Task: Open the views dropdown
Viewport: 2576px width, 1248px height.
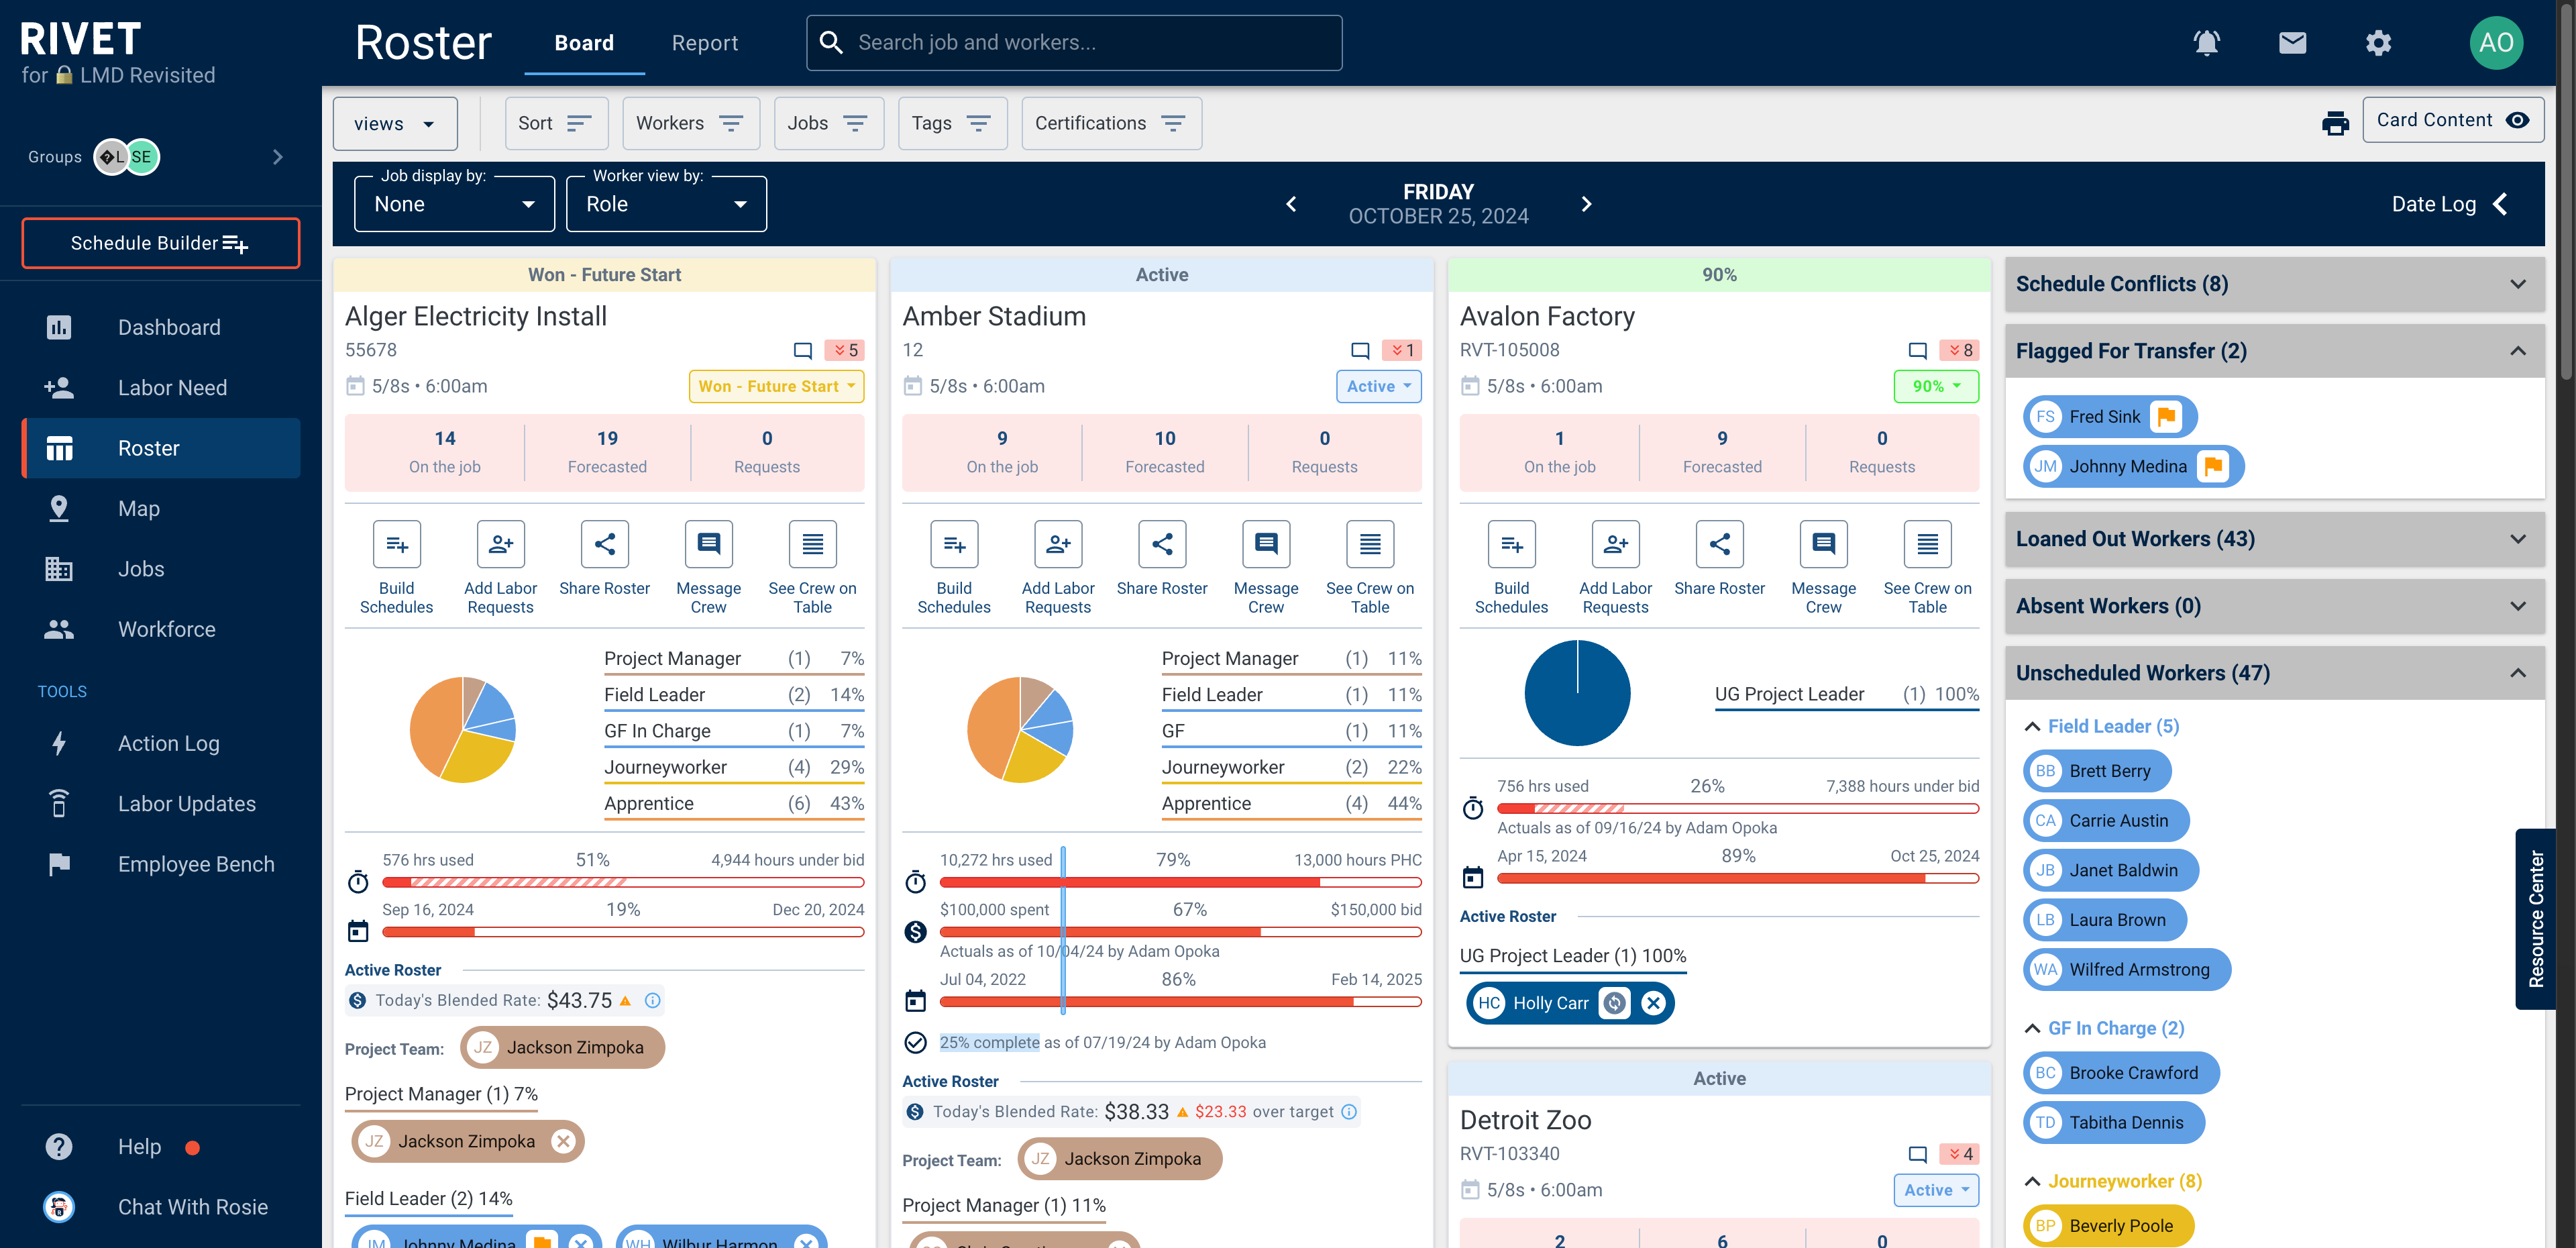Action: point(395,123)
